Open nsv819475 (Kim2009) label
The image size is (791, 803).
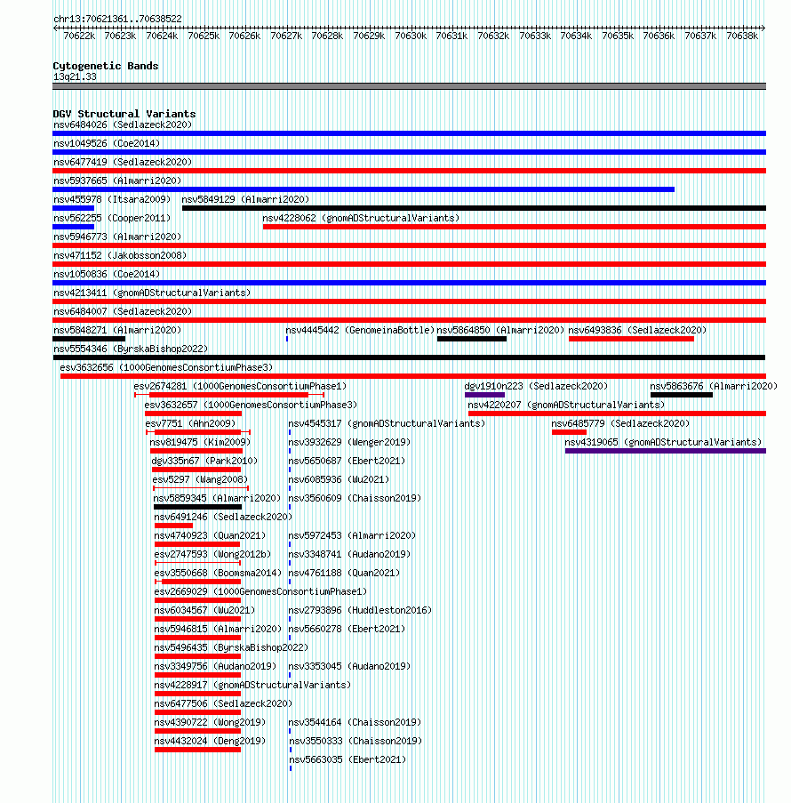coord(200,443)
